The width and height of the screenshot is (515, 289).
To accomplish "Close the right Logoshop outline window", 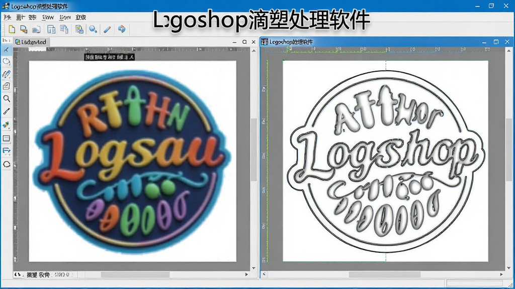I will click(507, 42).
